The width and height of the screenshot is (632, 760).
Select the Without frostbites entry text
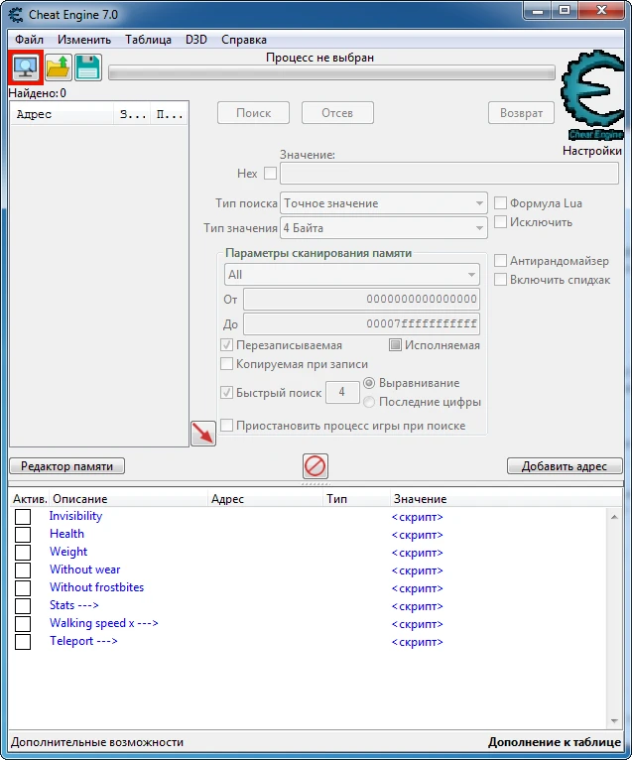[x=97, y=587]
